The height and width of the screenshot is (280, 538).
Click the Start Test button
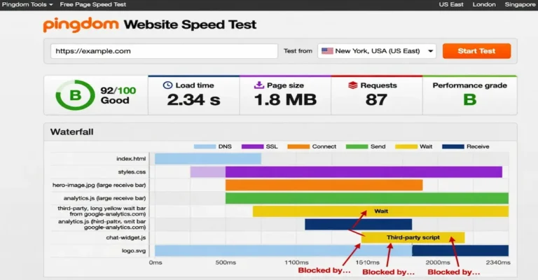(476, 51)
